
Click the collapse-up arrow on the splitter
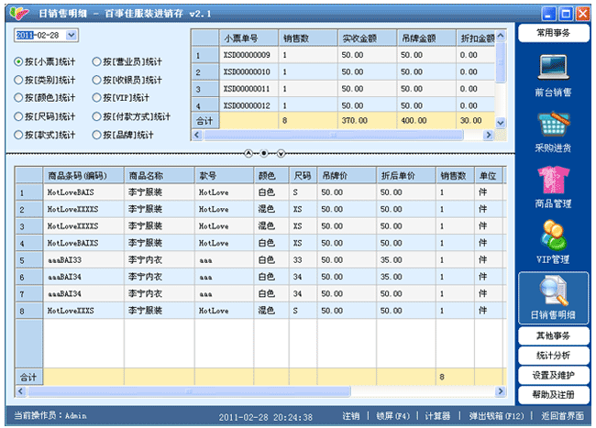point(248,153)
